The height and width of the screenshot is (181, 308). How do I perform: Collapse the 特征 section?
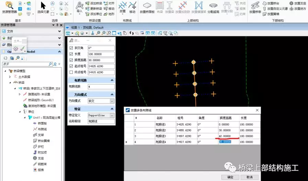112,109
